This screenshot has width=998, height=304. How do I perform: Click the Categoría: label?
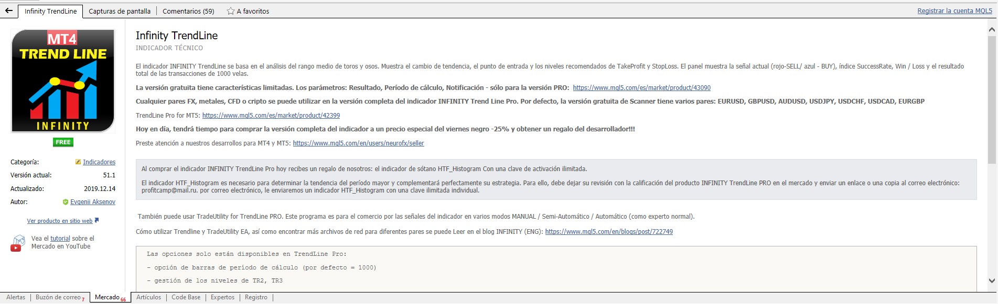pyautogui.click(x=25, y=162)
